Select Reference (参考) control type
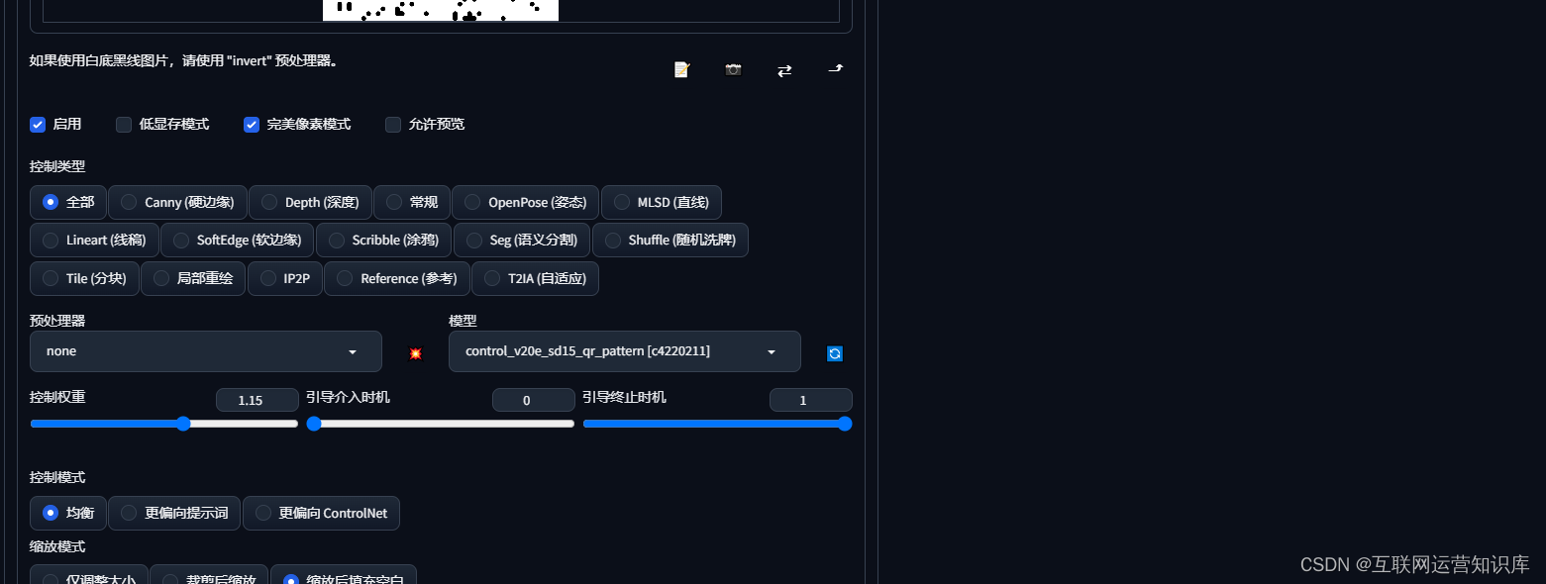The width and height of the screenshot is (1546, 584). point(397,279)
